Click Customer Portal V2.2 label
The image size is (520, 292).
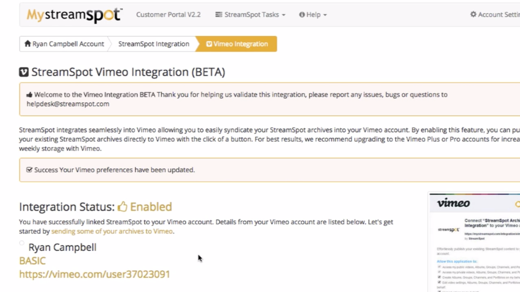coord(168,15)
